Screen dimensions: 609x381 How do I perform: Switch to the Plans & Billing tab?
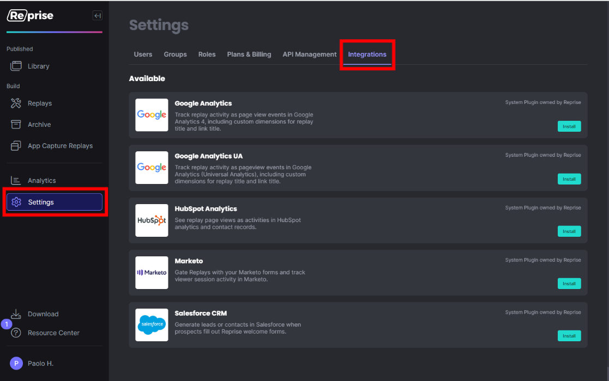[x=249, y=54]
